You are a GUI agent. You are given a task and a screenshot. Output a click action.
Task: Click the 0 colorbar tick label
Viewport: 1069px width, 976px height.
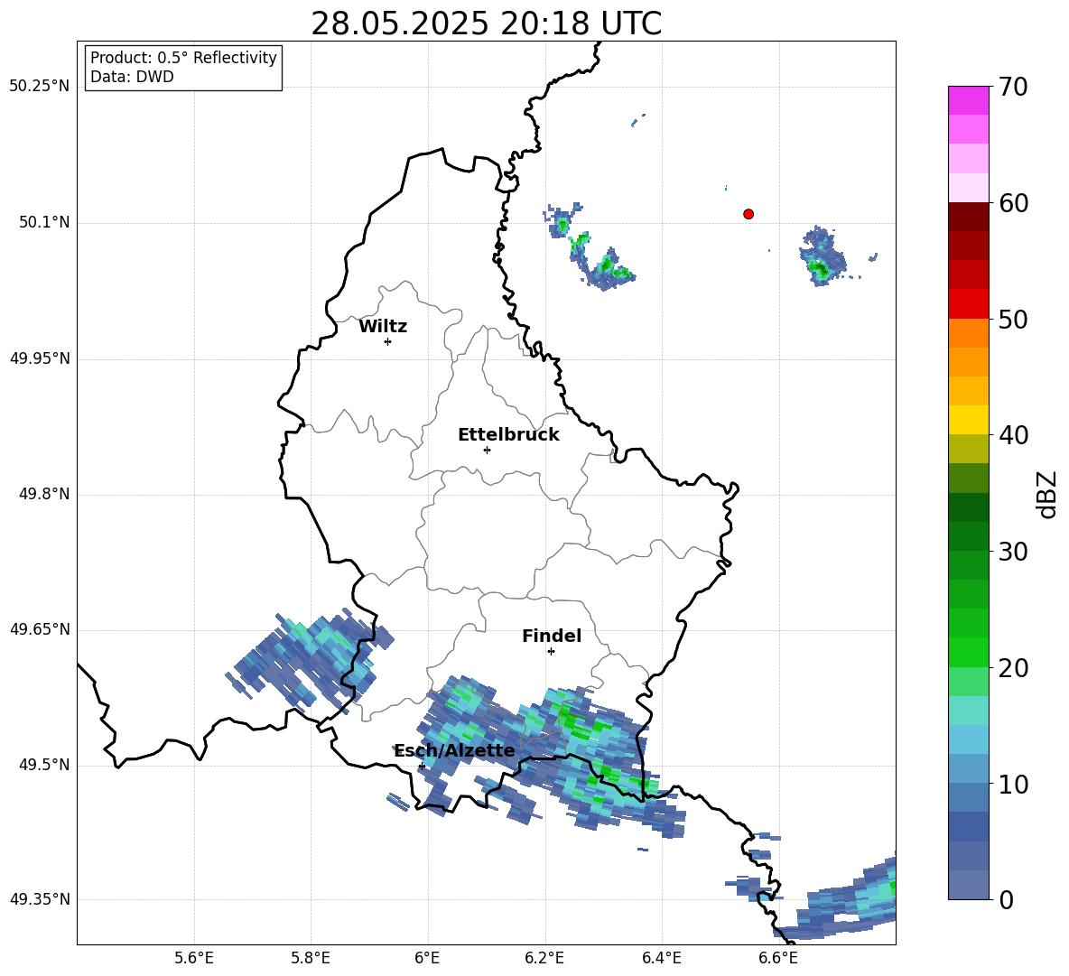[x=1006, y=899]
